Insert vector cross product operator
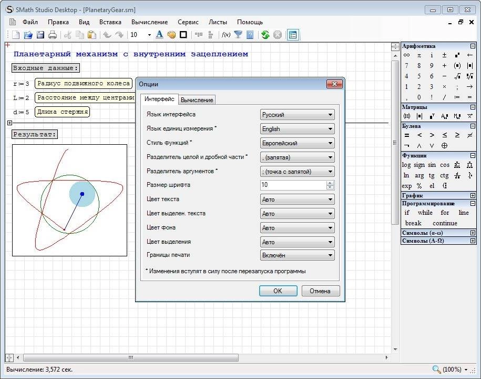Viewport: 481px width, 379px height. pyautogui.click(x=469, y=116)
